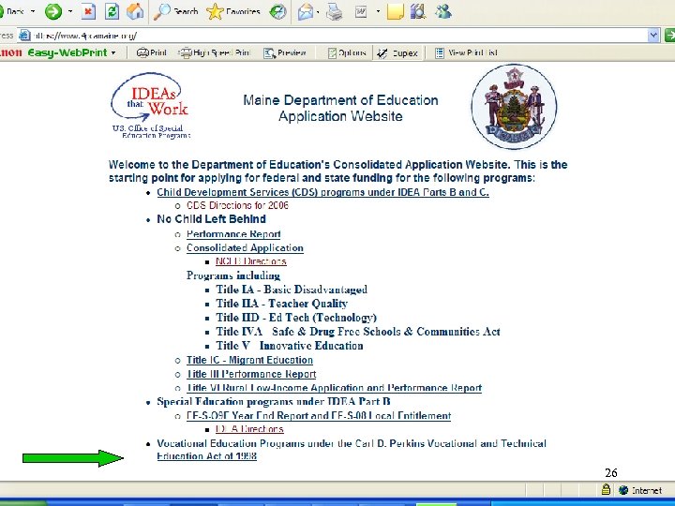Click the IDEAs that Work logo

pos(150,105)
